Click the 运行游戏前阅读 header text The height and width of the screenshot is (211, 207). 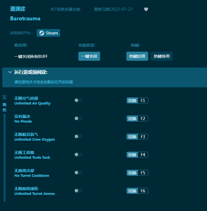click(31, 72)
